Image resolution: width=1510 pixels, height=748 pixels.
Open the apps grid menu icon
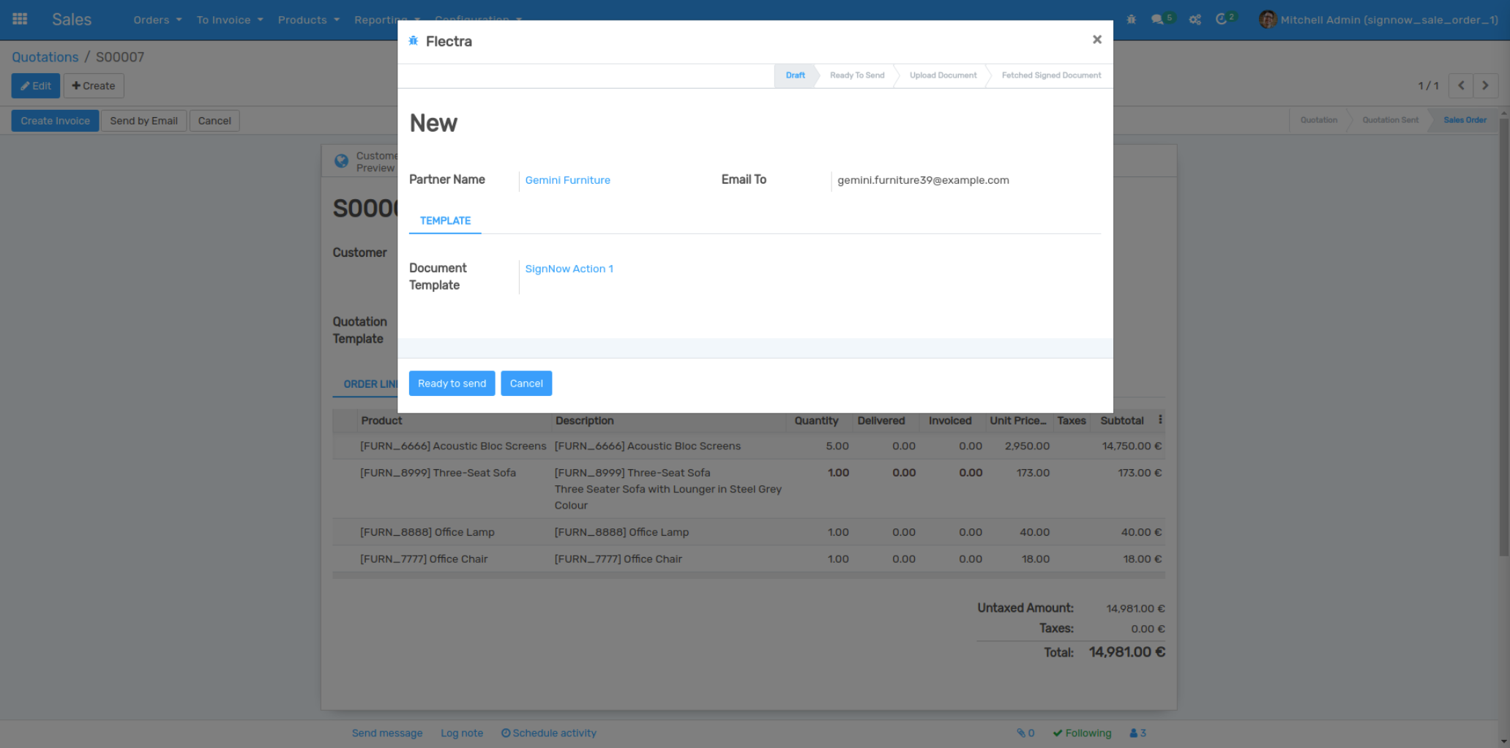20,19
